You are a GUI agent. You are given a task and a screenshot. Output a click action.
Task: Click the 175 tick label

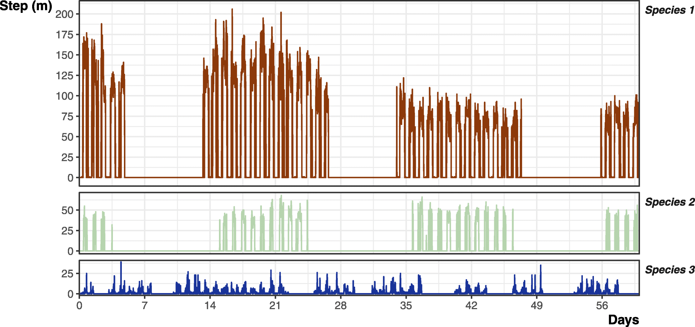pyautogui.click(x=65, y=35)
